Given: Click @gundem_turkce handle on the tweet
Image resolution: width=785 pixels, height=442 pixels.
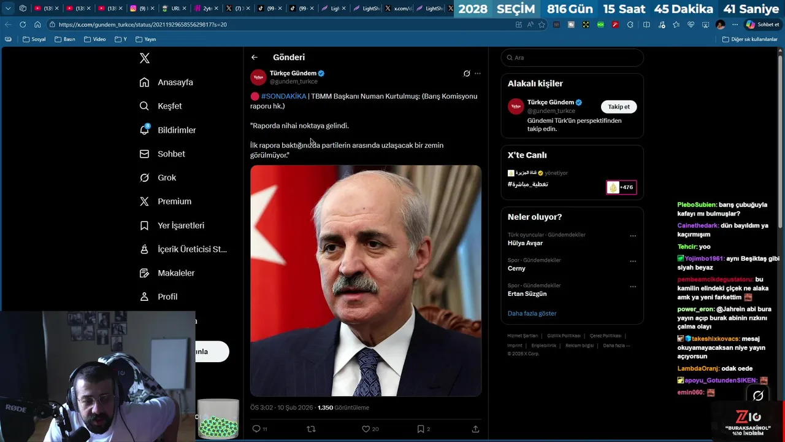Looking at the screenshot, I should [294, 82].
